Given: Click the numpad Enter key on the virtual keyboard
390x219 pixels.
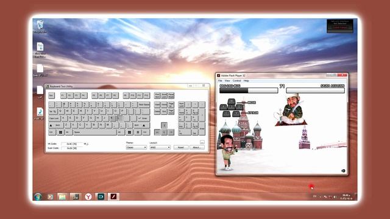Looking at the screenshot, I should [202, 129].
